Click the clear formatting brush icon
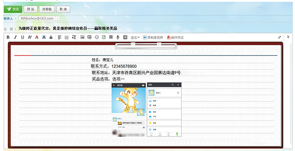Viewport: 295px width, 151px height. pos(51,37)
